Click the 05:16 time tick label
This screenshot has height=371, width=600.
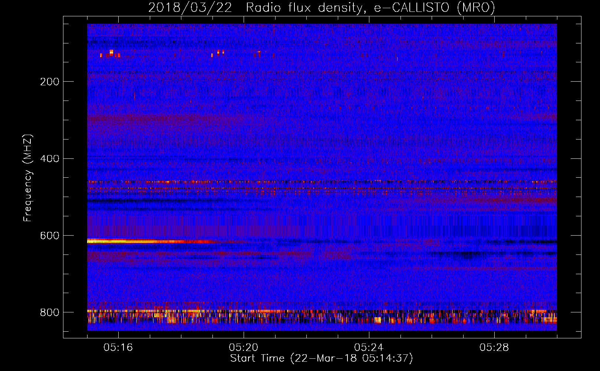point(118,348)
